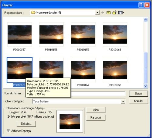Click the Back arrow navigation icon
This screenshot has height=138, width=152.
pyautogui.click(x=103, y=13)
